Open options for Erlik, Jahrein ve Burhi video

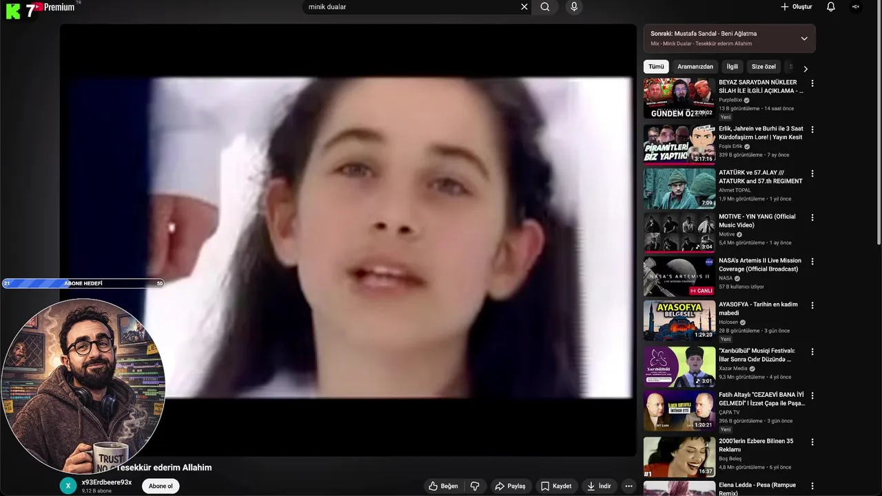pyautogui.click(x=812, y=130)
